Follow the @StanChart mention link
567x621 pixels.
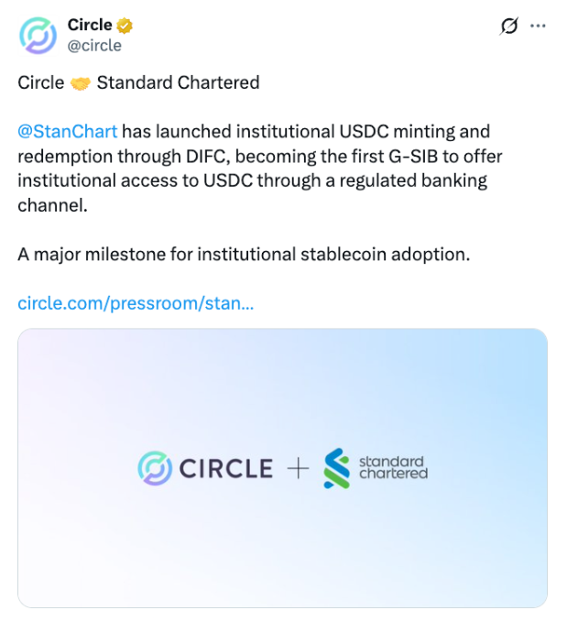tap(68, 132)
